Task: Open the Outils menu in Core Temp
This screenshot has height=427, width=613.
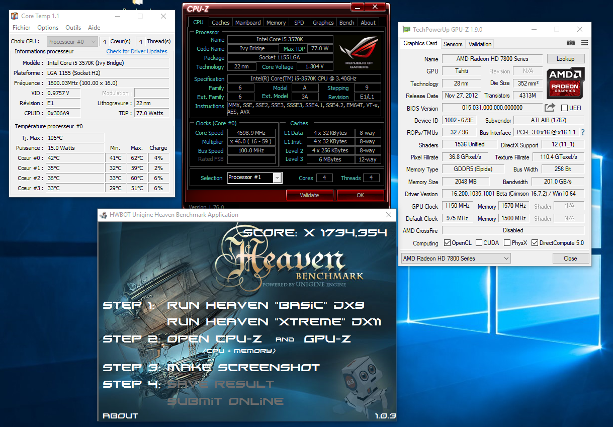Action: (73, 28)
